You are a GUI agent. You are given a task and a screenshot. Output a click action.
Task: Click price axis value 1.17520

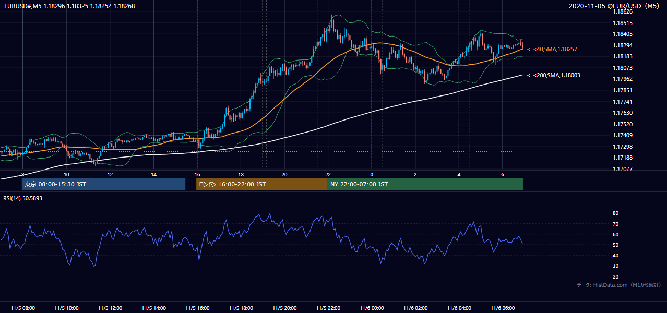tap(623, 124)
